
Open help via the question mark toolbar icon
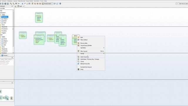(x=60, y=4)
